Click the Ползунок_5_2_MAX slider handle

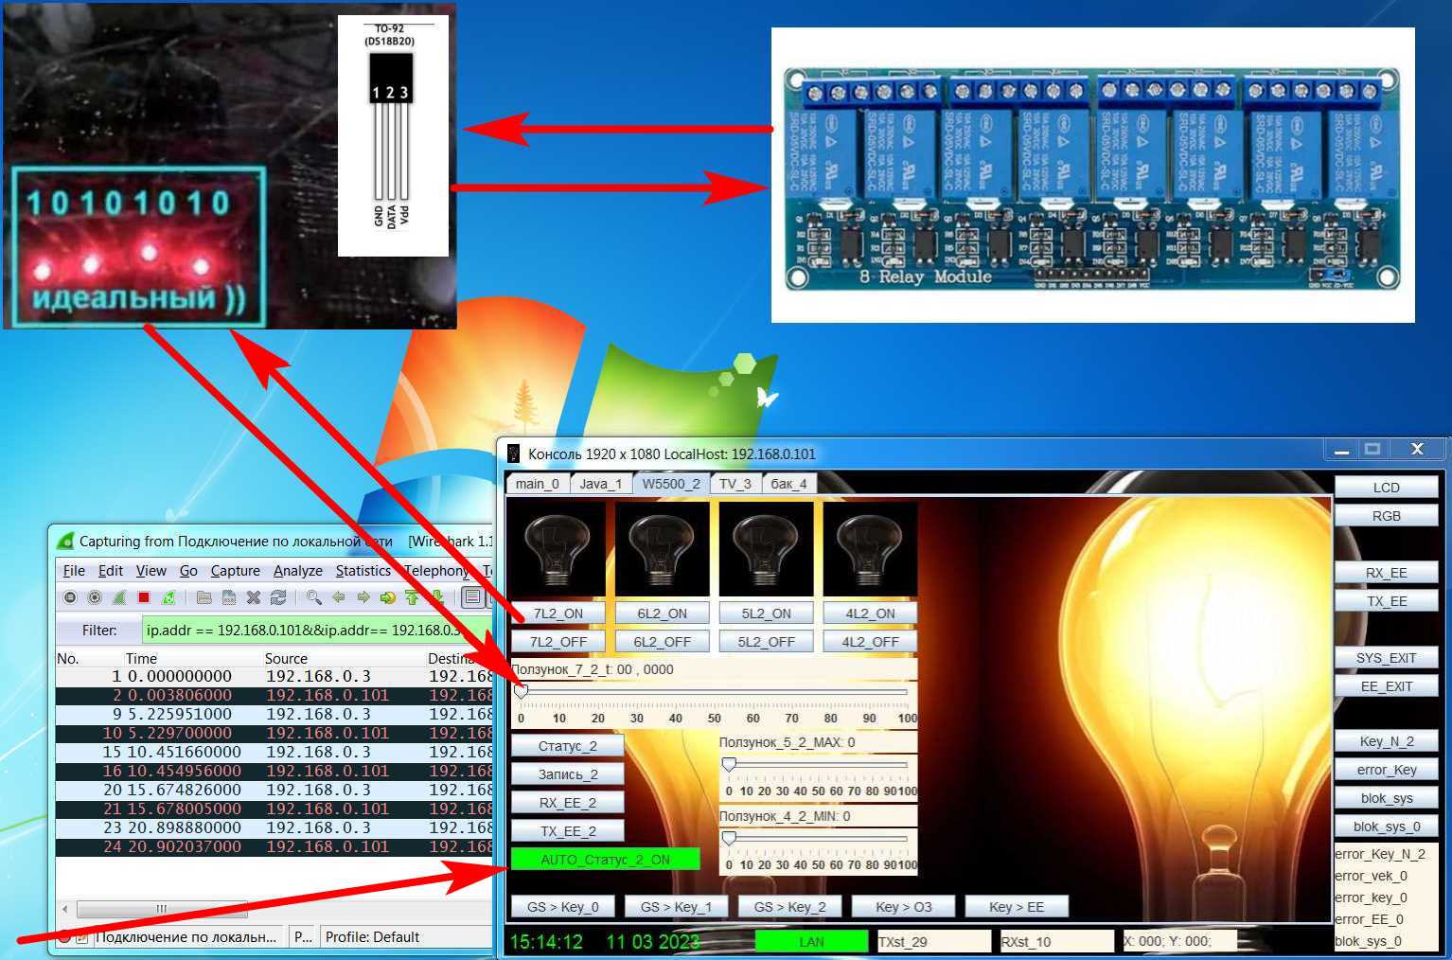[729, 764]
